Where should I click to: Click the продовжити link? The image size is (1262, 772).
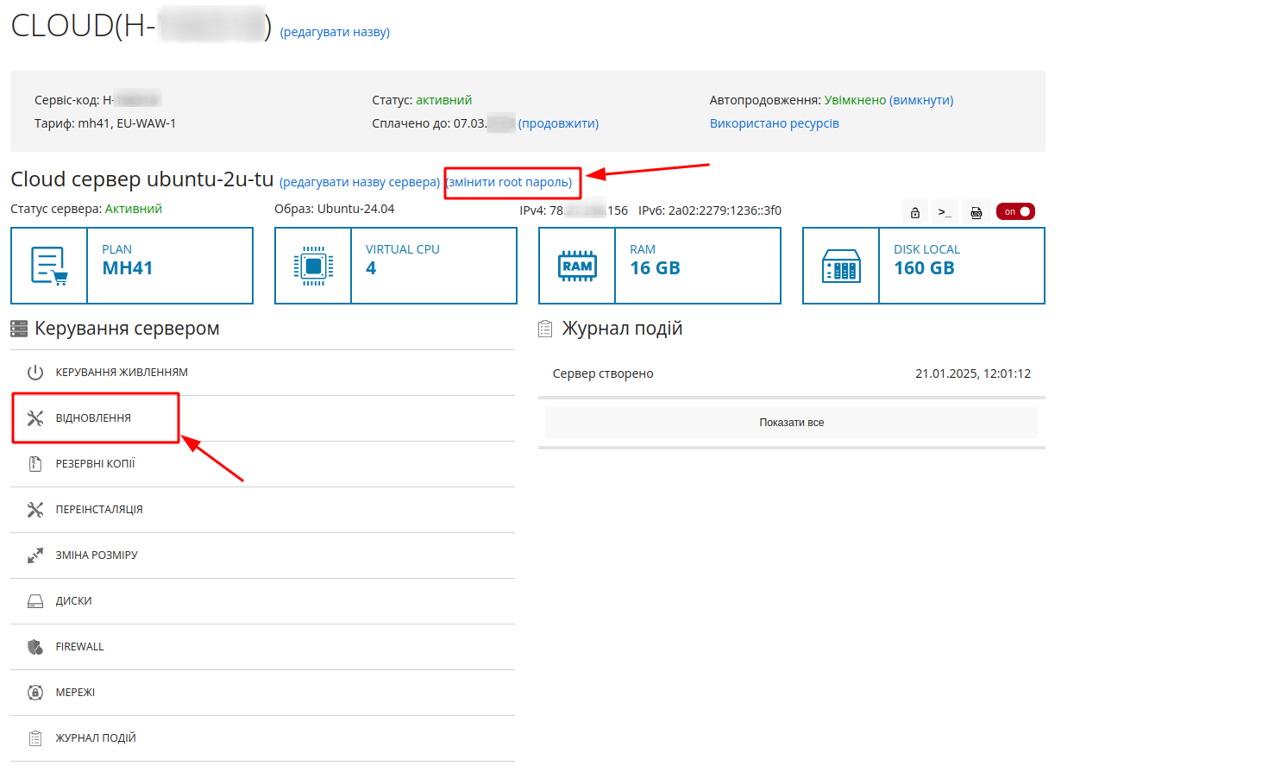tap(558, 123)
